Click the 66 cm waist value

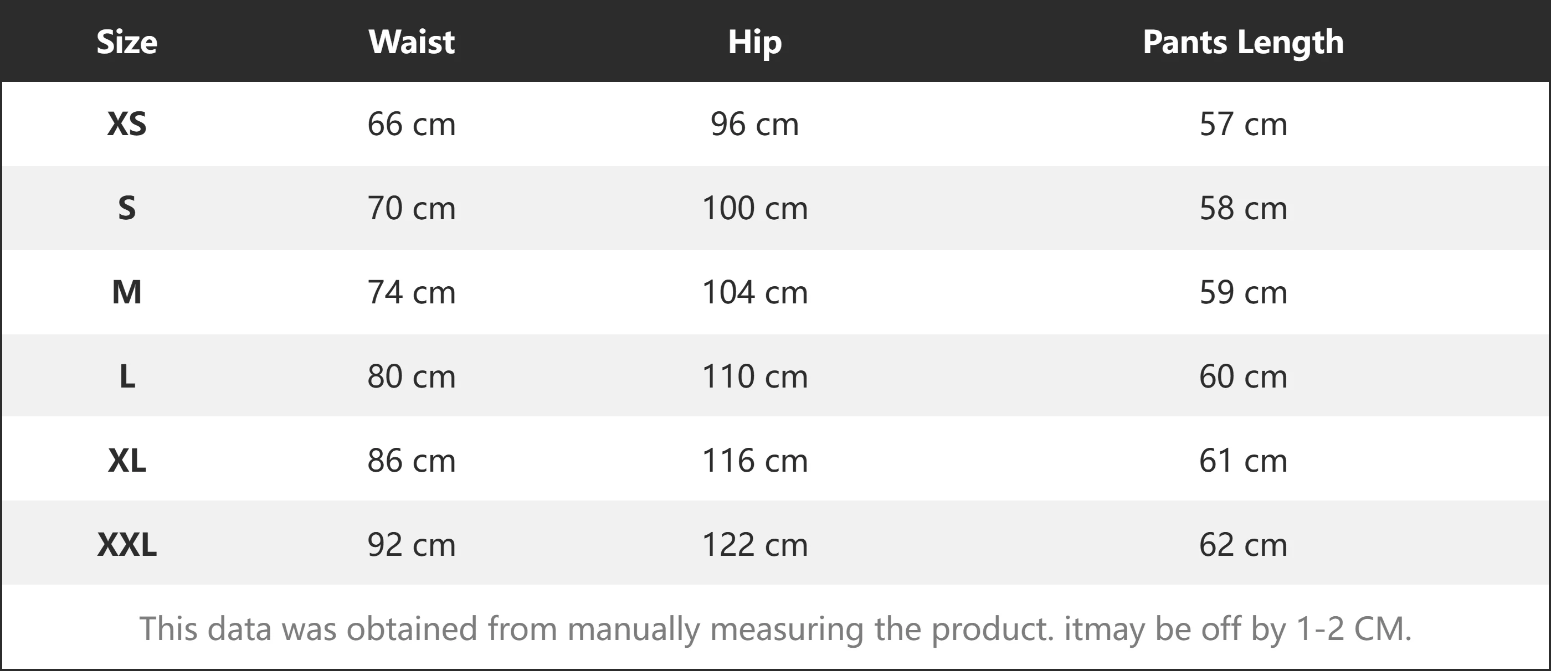(x=411, y=124)
